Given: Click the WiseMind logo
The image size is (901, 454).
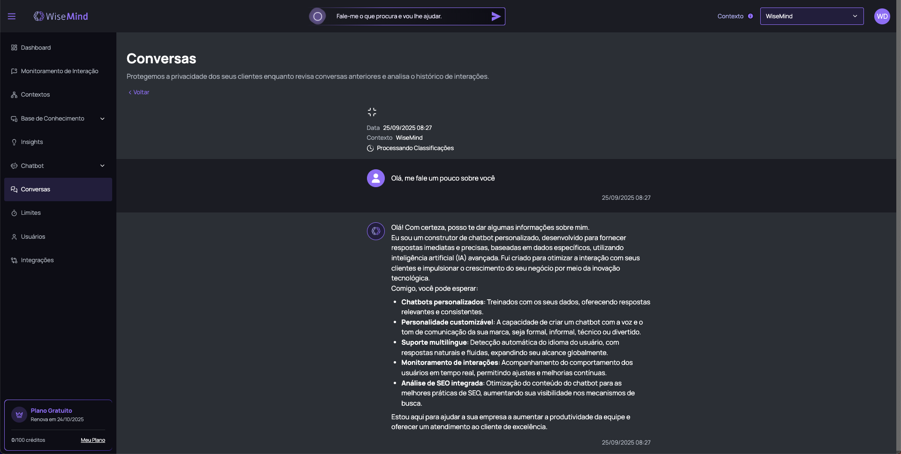Looking at the screenshot, I should coord(61,16).
